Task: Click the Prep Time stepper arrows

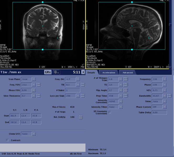Action: pos(126,96)
